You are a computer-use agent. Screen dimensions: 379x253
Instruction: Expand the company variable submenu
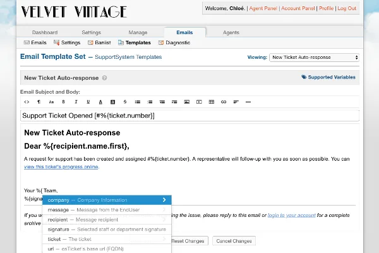[107, 200]
